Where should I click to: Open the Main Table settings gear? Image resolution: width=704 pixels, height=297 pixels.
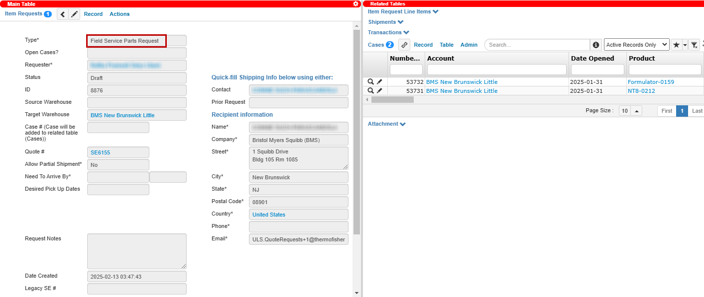pyautogui.click(x=355, y=4)
